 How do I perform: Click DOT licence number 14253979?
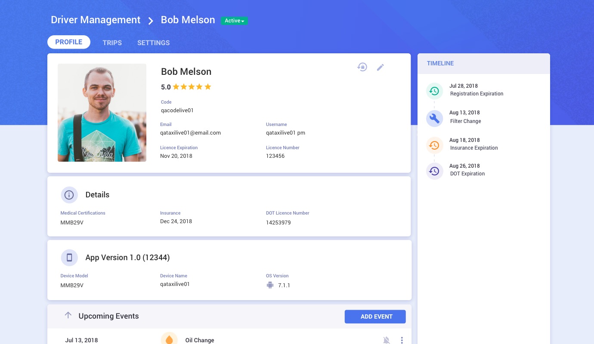point(278,223)
